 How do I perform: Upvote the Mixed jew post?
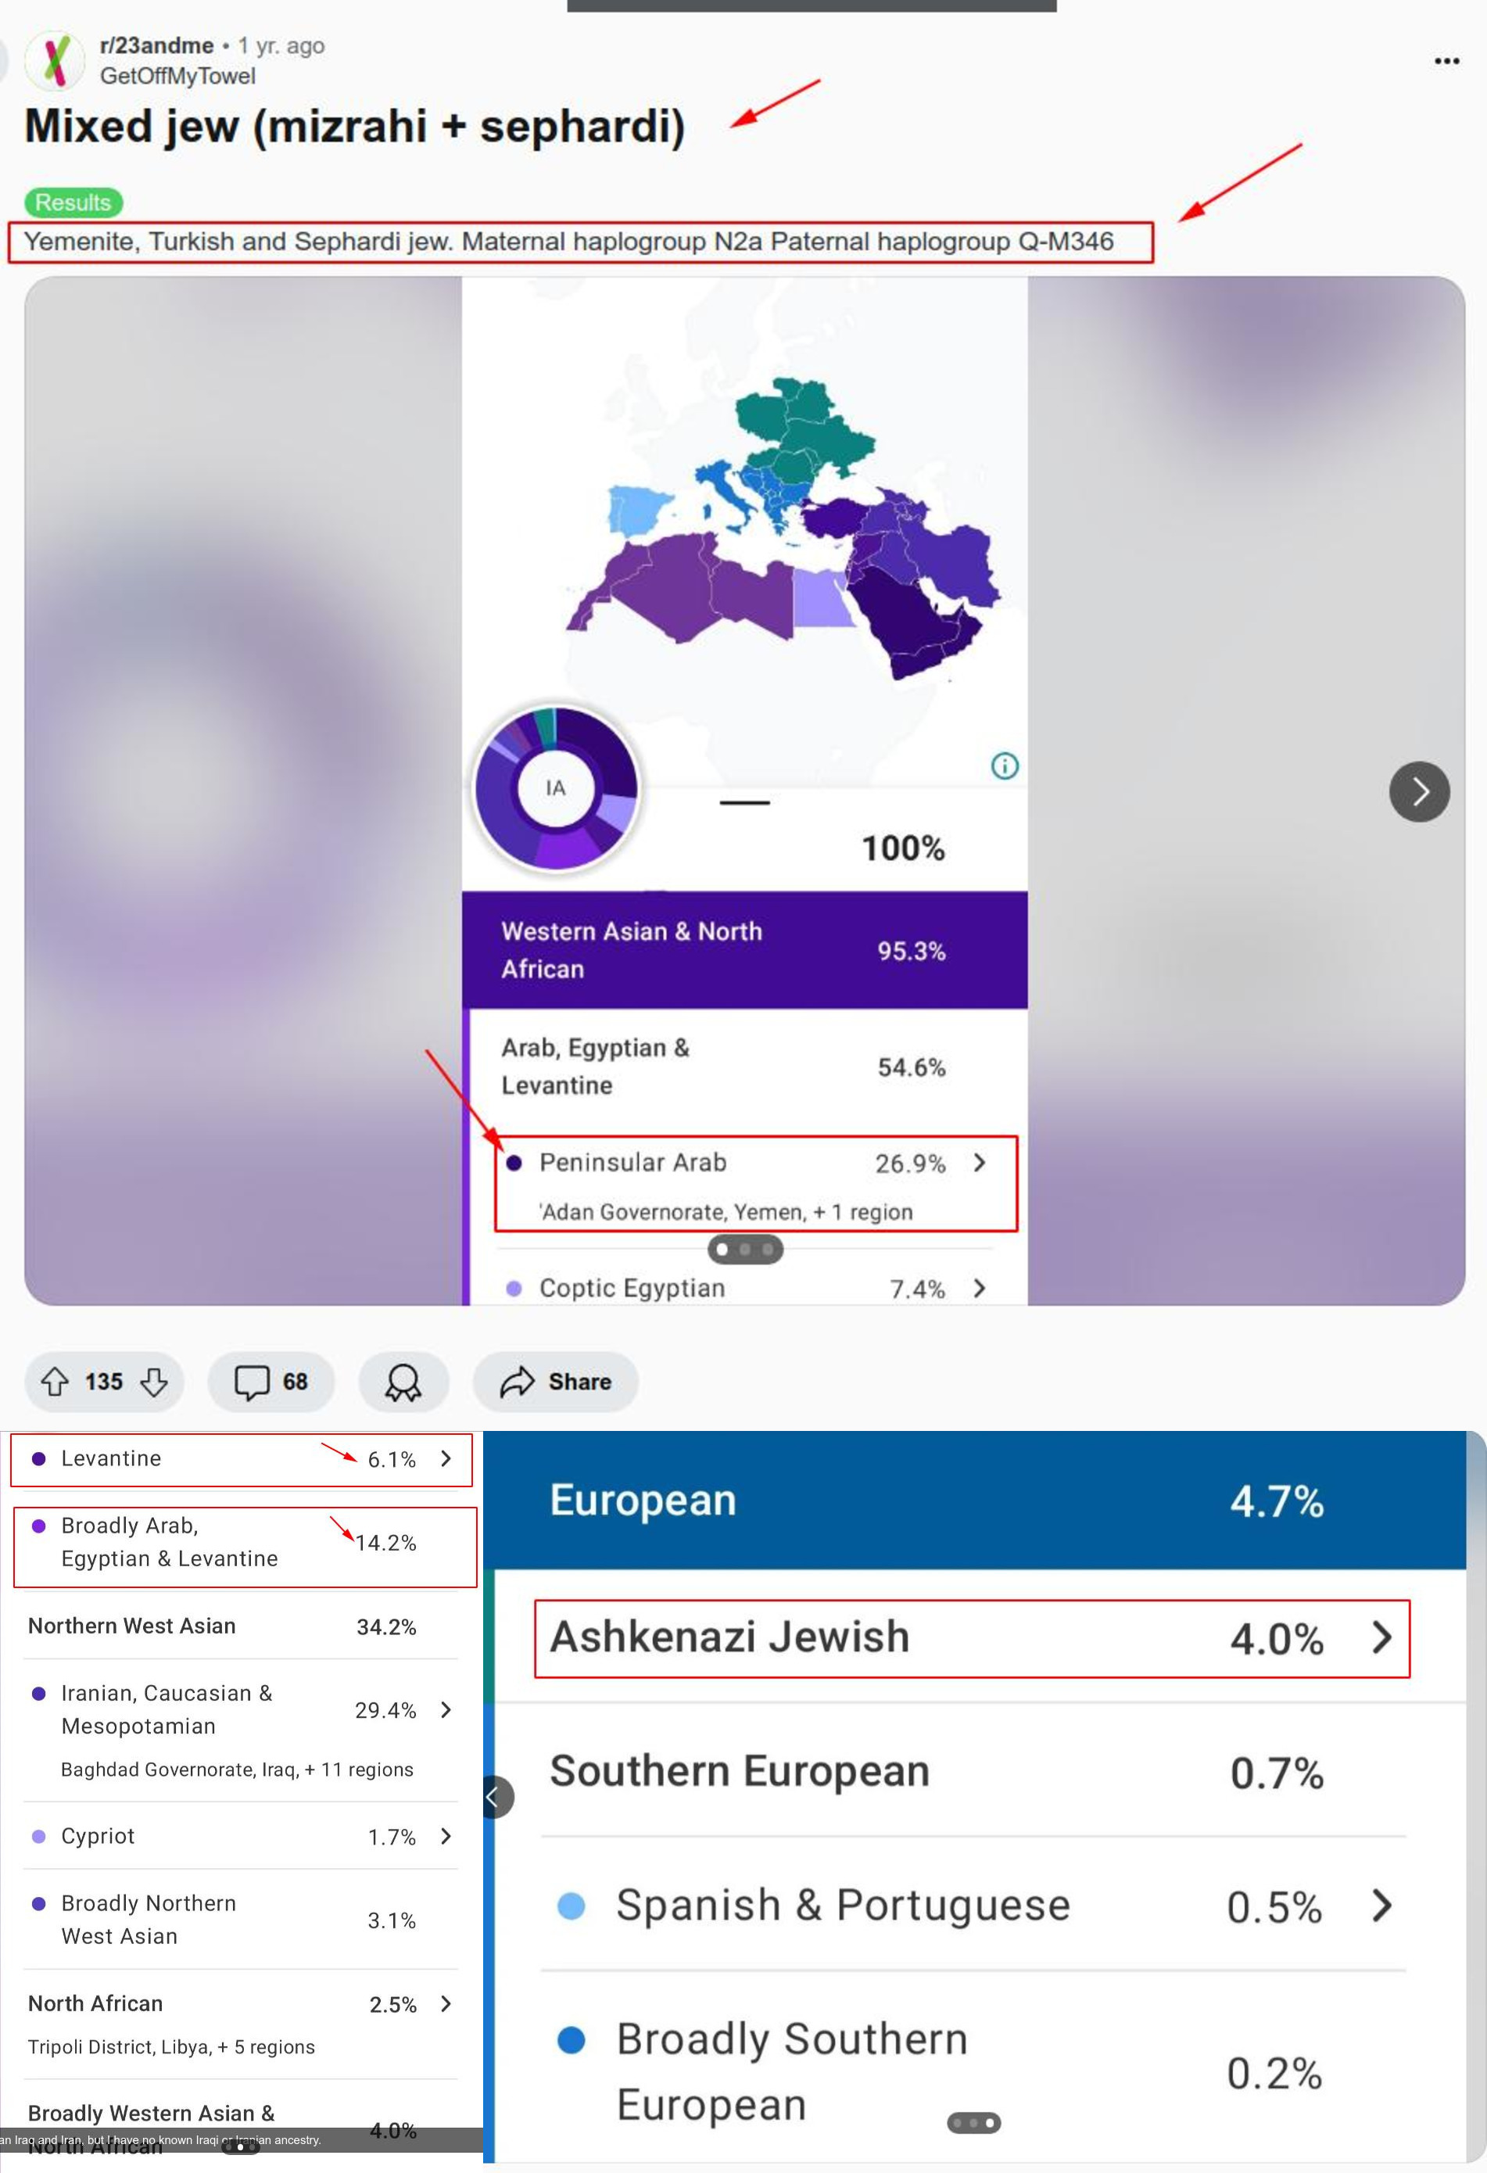pyautogui.click(x=54, y=1381)
